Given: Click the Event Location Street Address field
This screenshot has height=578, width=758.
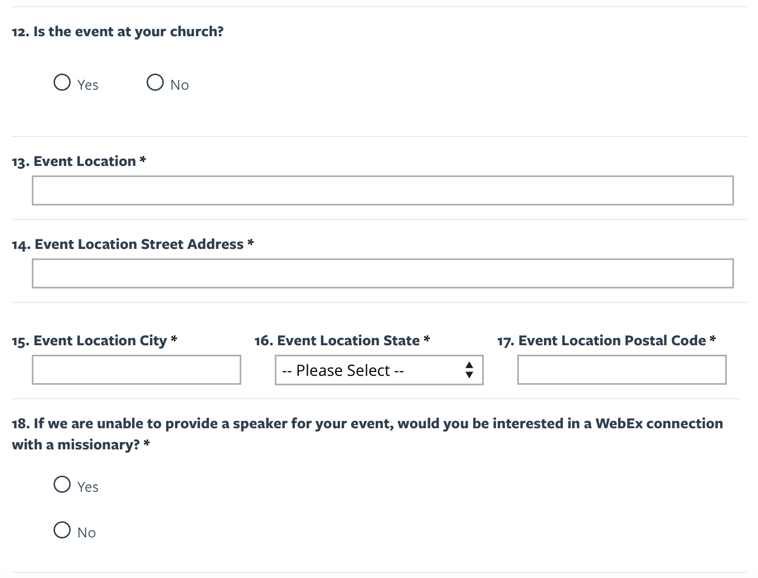Looking at the screenshot, I should [382, 273].
